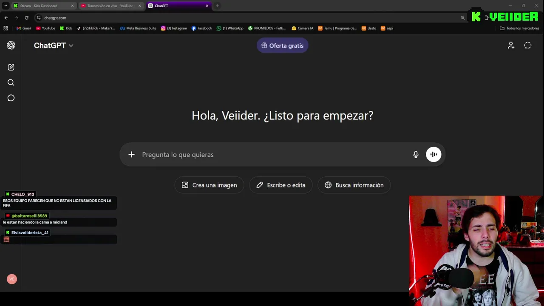Click the Oferta gratis button
The height and width of the screenshot is (306, 544).
(283, 45)
